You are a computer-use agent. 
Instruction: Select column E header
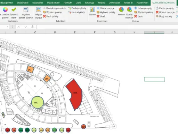click(x=75, y=32)
